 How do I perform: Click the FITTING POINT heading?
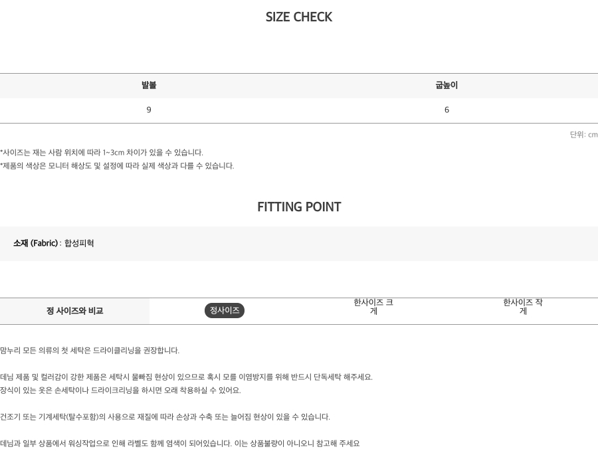click(299, 207)
